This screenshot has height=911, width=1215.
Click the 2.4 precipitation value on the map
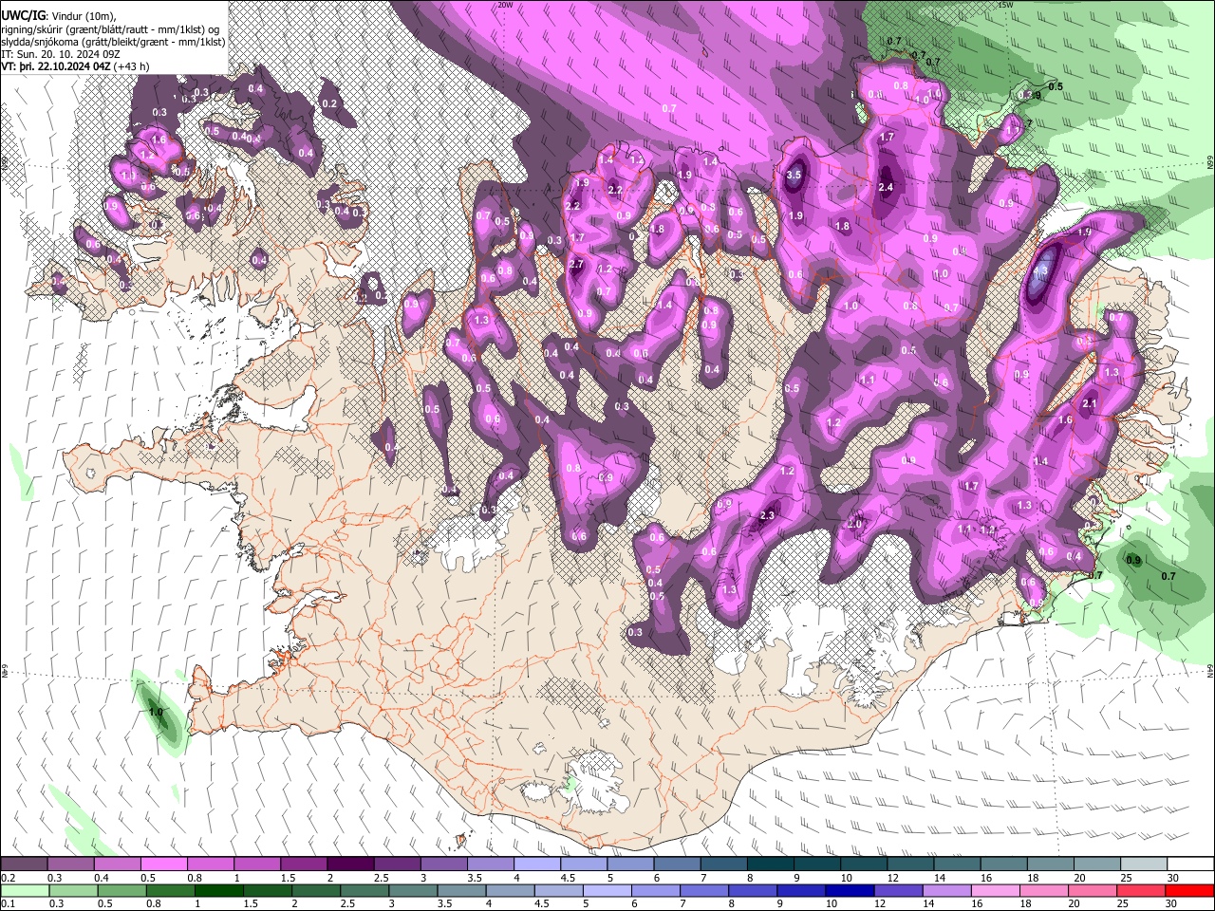(x=886, y=187)
